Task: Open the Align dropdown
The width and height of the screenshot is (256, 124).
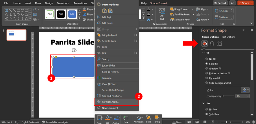Action: (202, 9)
